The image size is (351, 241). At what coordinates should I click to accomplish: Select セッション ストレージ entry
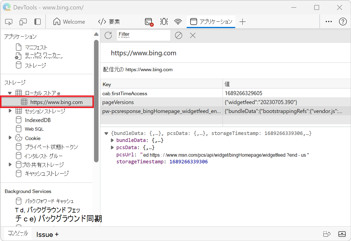tap(45, 111)
